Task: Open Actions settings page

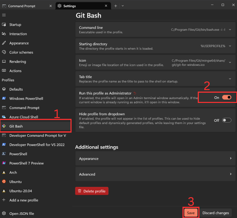Action: [36, 71]
